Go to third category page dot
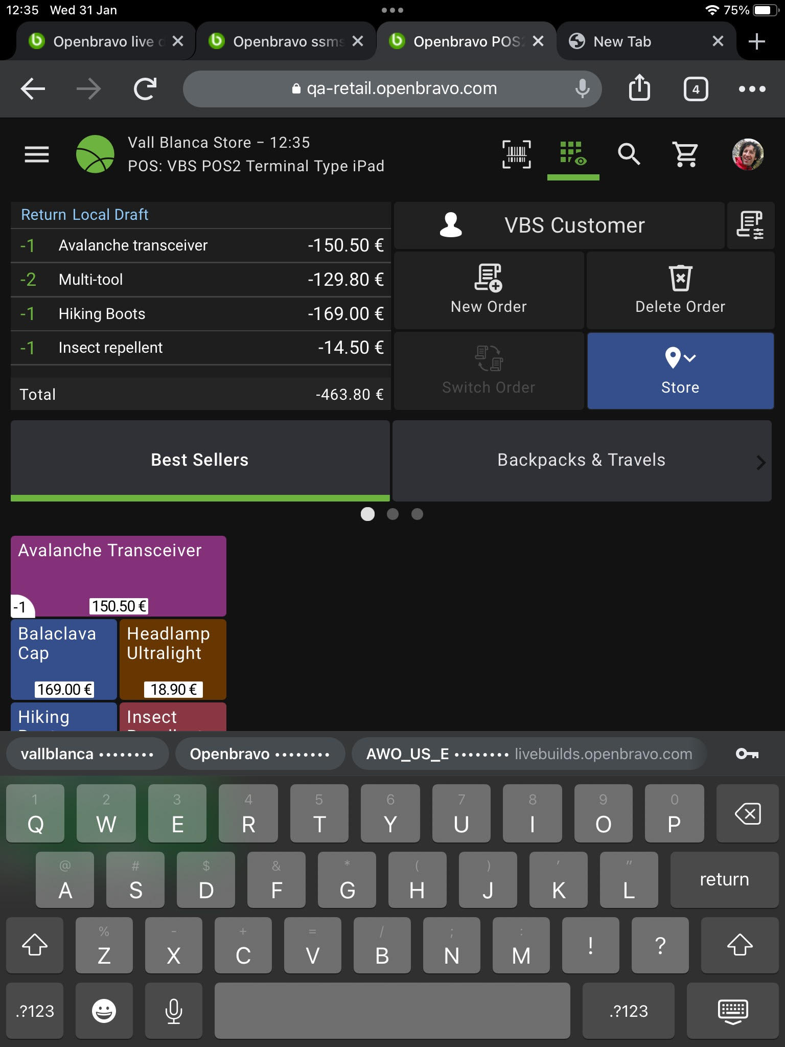Image resolution: width=785 pixels, height=1047 pixels. point(417,514)
